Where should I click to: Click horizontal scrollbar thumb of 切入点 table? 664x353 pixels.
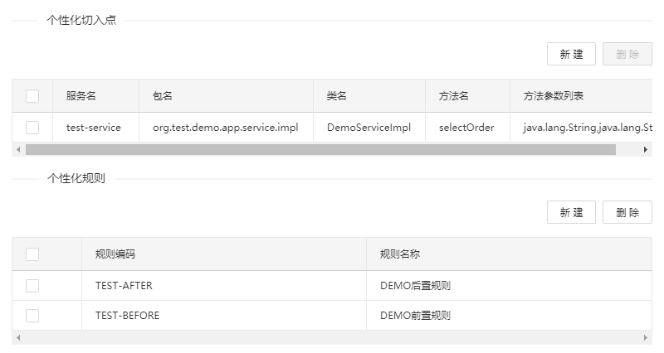coord(320,150)
